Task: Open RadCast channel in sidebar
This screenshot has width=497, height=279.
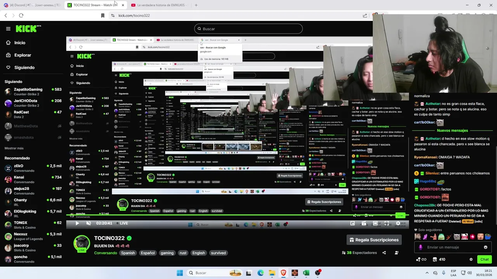Action: [x=33, y=114]
